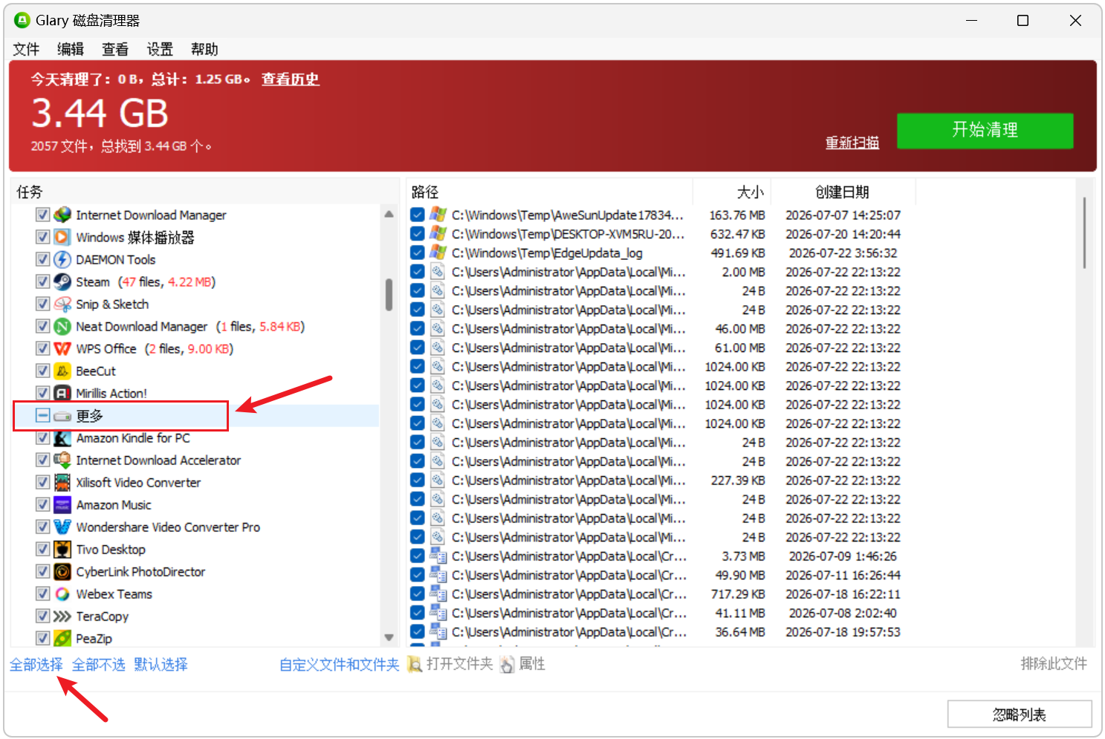
Task: Click the 属性 toolbar button
Action: pos(523,664)
